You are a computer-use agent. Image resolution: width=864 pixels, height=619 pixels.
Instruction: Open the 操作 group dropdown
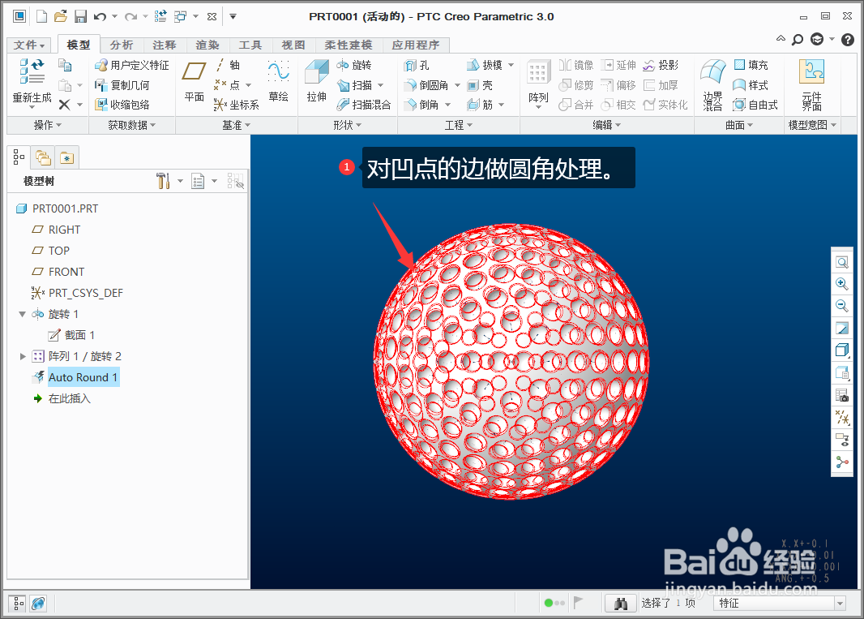coord(47,125)
